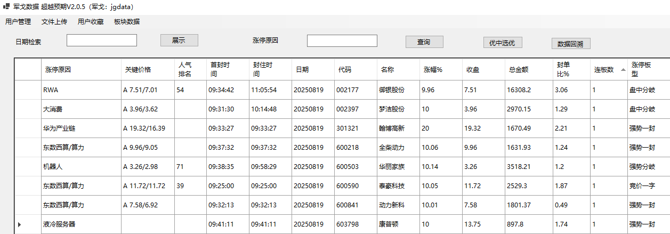Image resolution: width=670 pixels, height=234 pixels.
Task: Open the 文件上传 menu
Action: click(x=54, y=22)
